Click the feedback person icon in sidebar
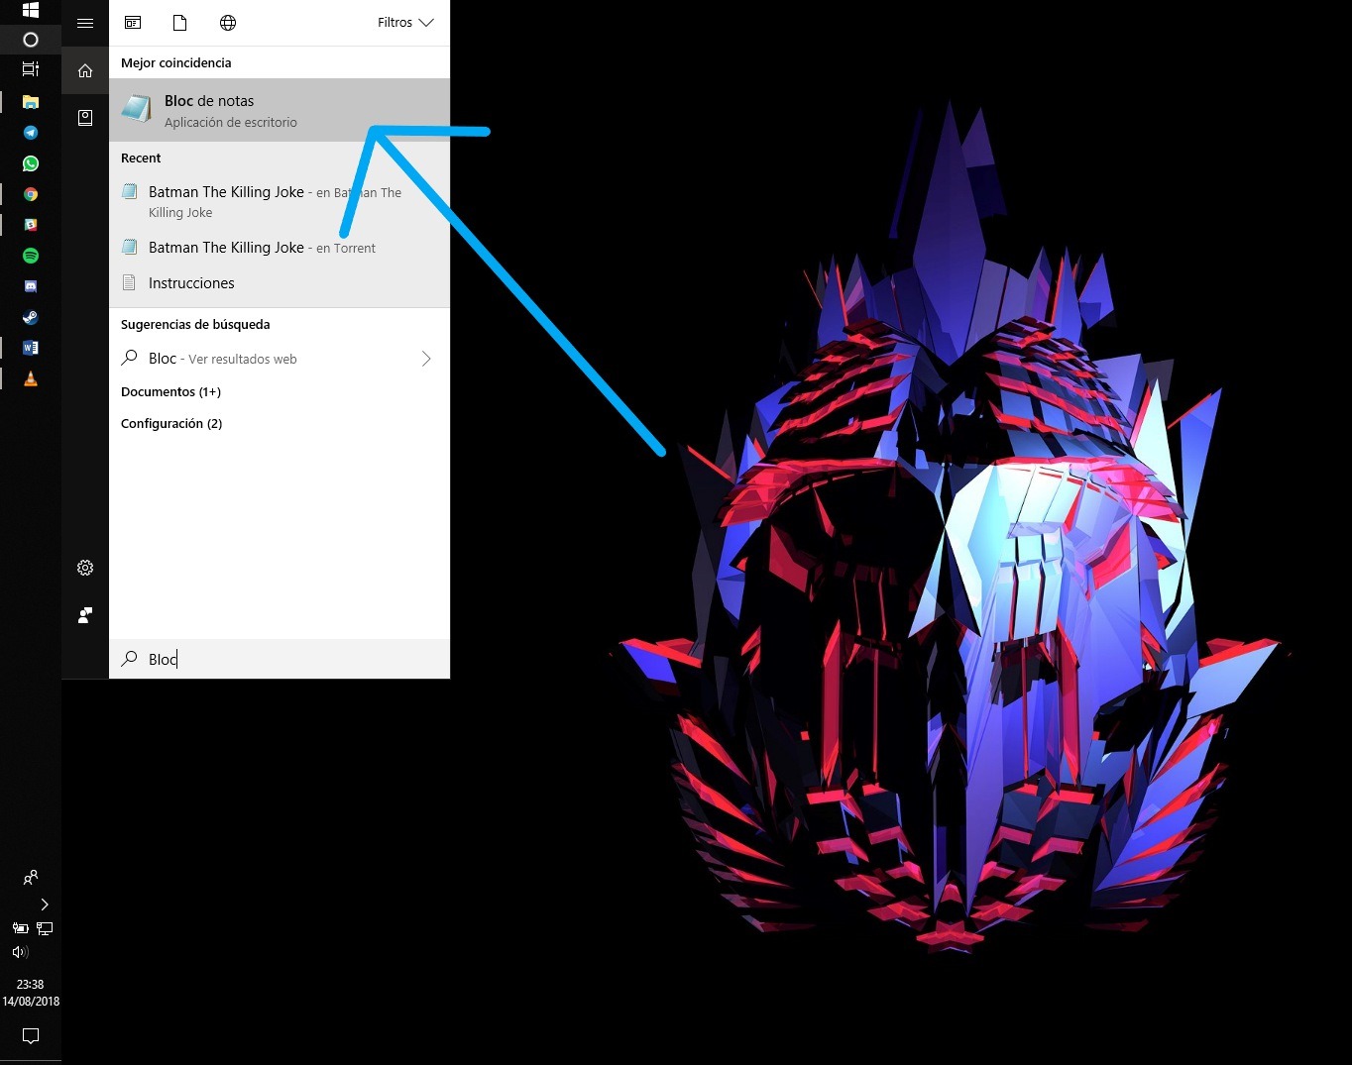Screen dimensions: 1352x1065 pos(85,615)
